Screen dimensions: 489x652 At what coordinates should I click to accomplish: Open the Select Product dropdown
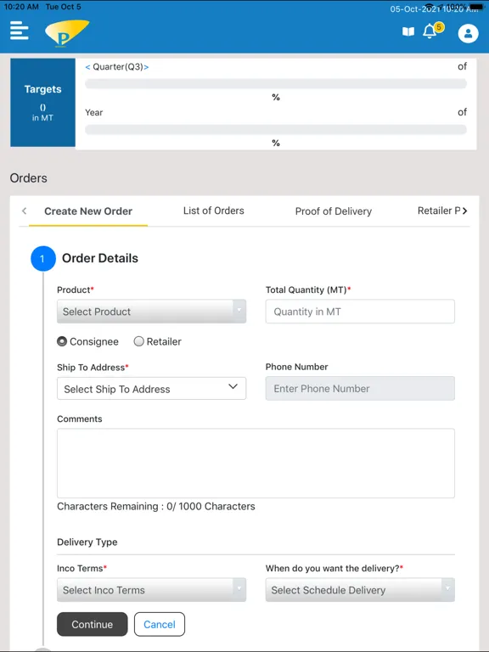coord(151,312)
